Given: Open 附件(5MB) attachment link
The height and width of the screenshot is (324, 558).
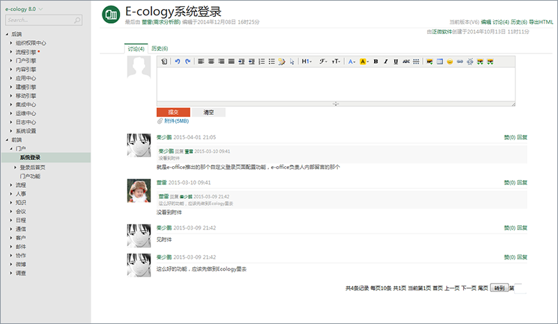Looking at the screenshot, I should coord(176,121).
